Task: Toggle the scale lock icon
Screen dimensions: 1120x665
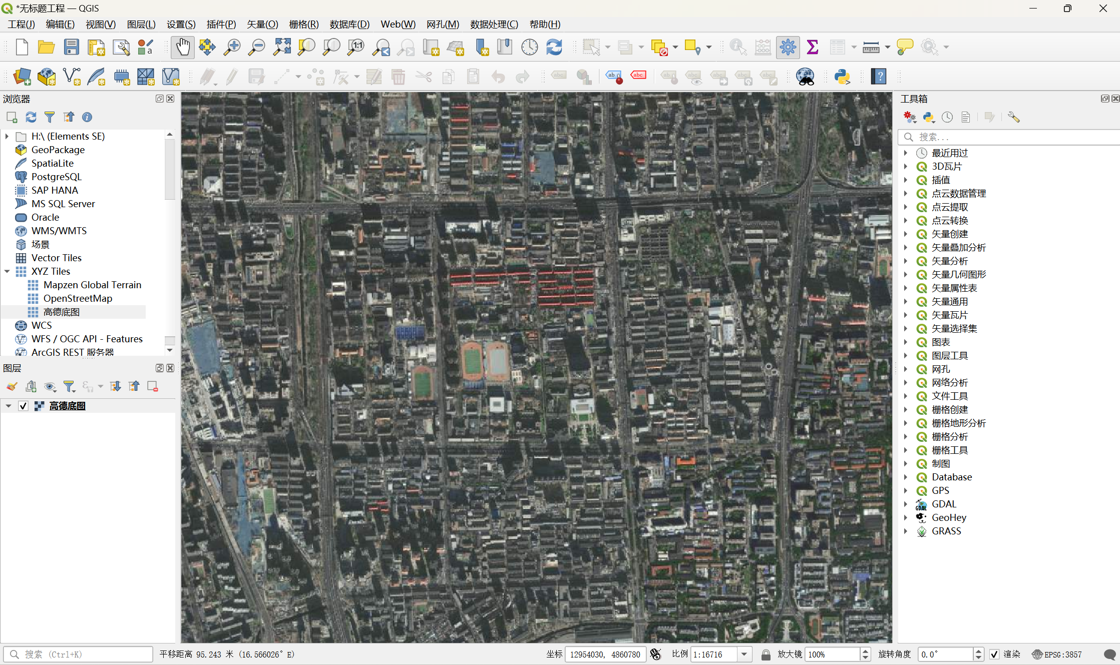Action: [x=766, y=654]
